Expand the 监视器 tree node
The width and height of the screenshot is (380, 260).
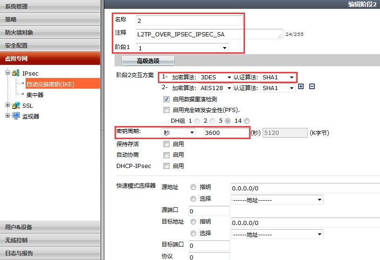click(7, 116)
